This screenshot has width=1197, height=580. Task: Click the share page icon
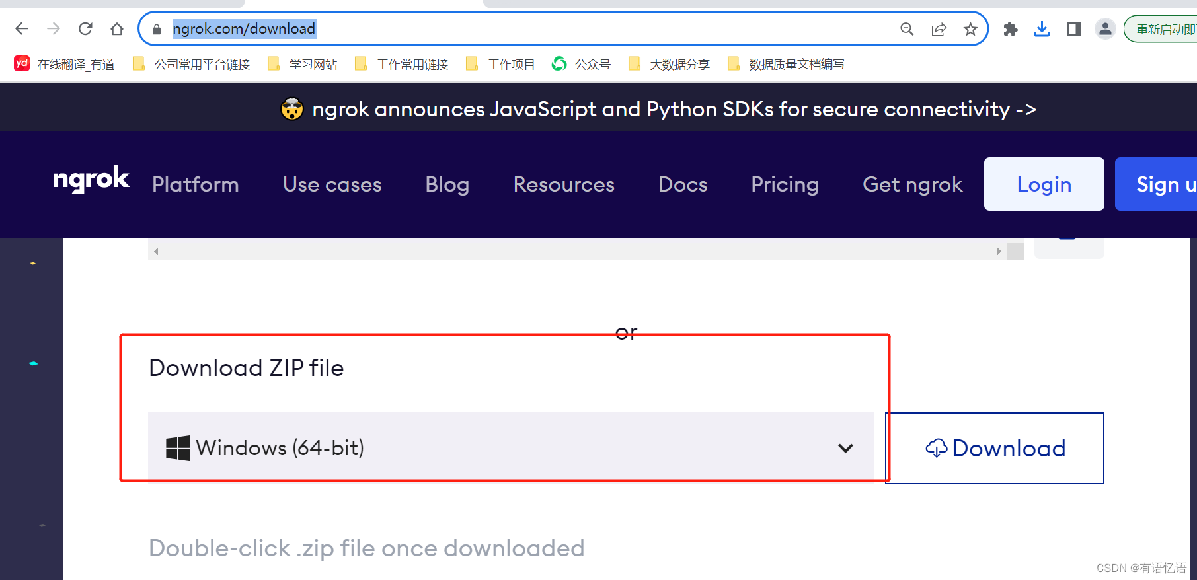point(939,29)
